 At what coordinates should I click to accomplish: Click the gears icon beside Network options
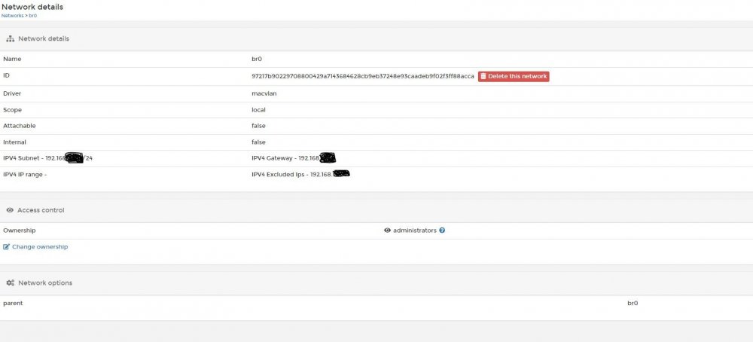pos(10,283)
